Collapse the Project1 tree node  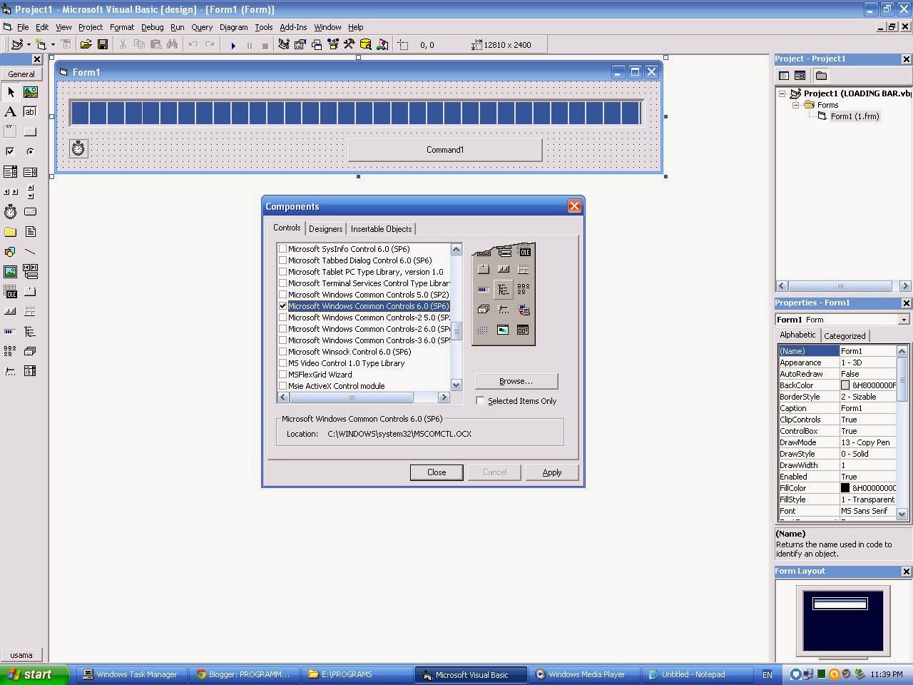pyautogui.click(x=782, y=93)
